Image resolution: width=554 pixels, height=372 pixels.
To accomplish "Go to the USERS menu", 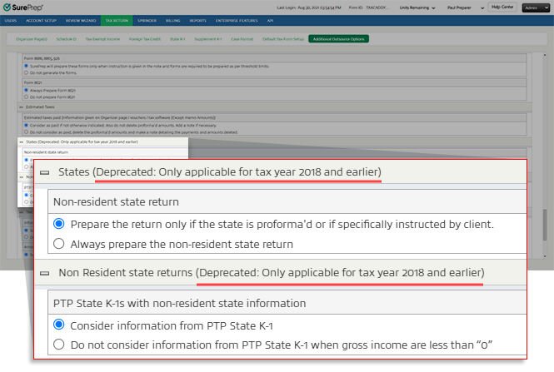I will (11, 21).
